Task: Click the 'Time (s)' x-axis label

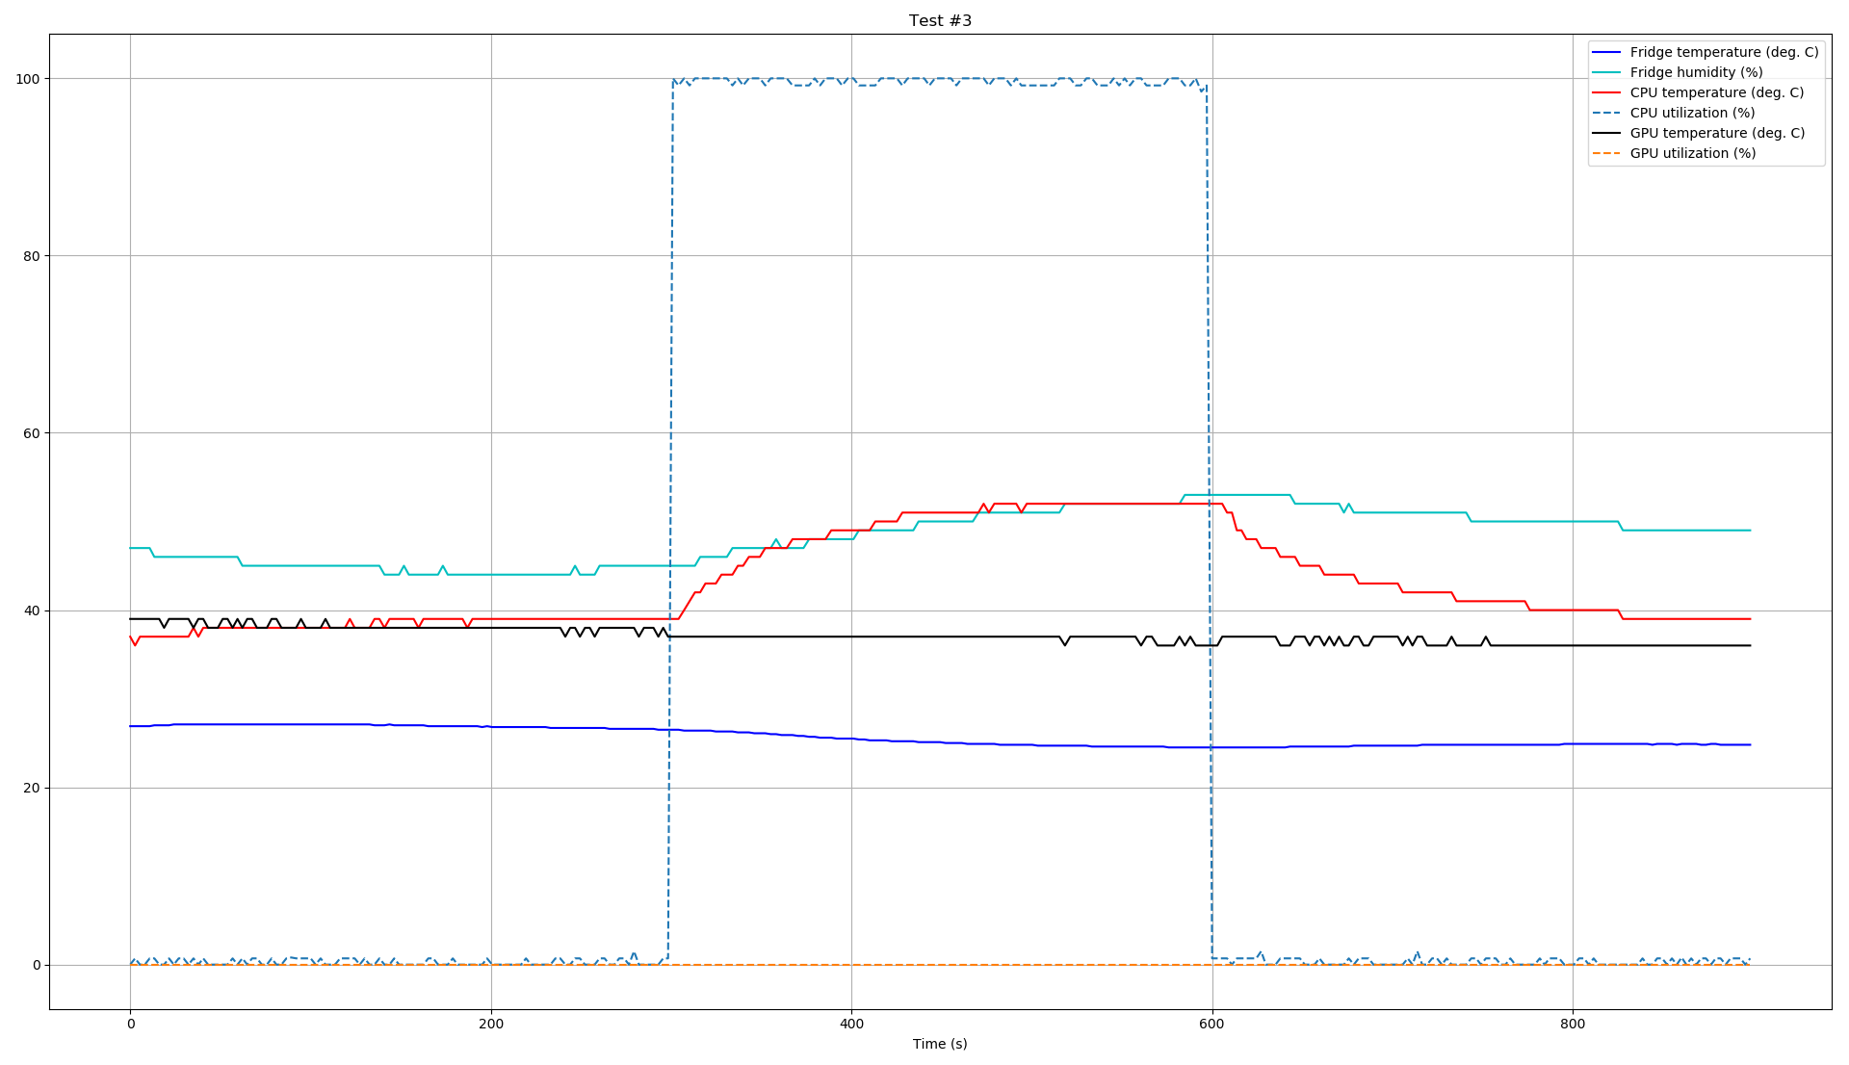Action: click(x=940, y=1044)
